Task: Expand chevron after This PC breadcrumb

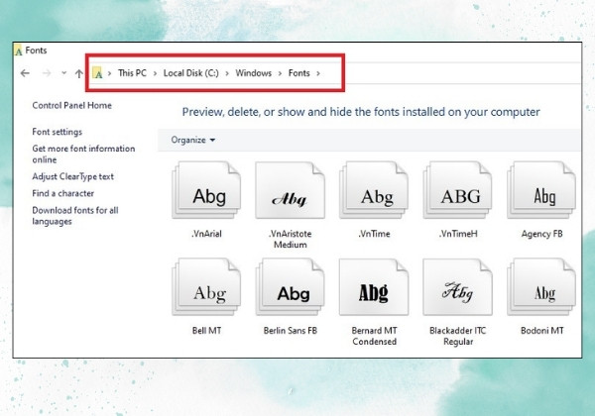Action: click(x=155, y=73)
